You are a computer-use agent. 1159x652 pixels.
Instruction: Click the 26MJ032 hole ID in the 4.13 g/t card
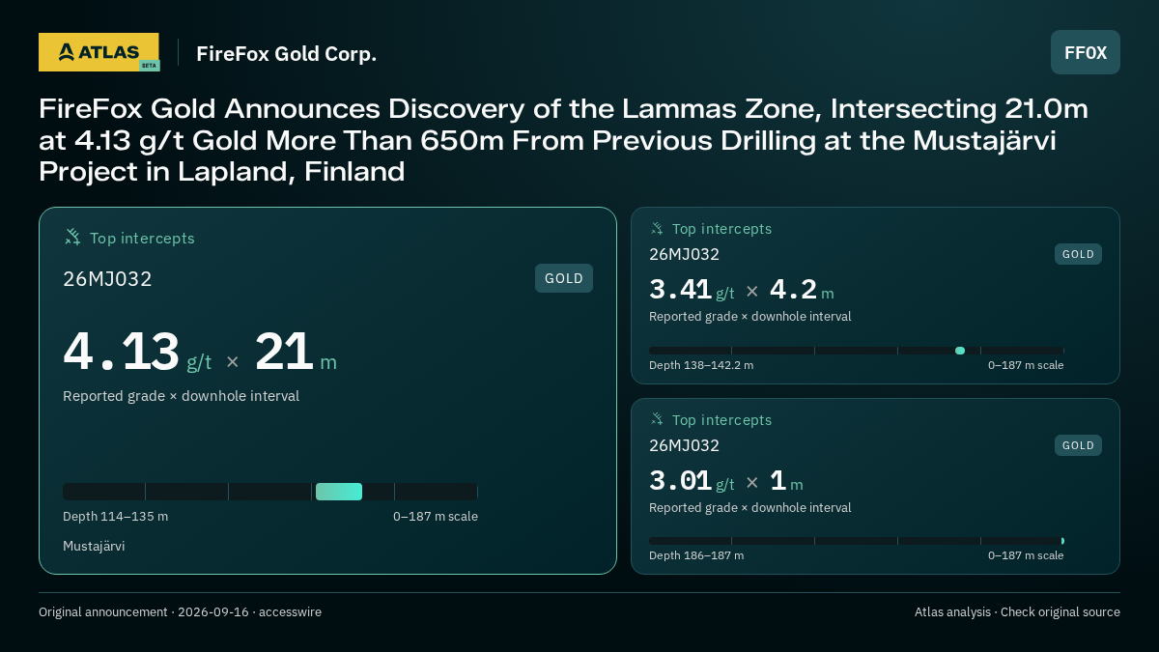(107, 279)
